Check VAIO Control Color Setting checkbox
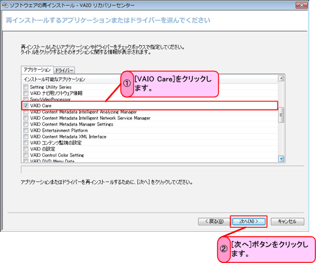This screenshot has width=316, height=263. pos(26,155)
